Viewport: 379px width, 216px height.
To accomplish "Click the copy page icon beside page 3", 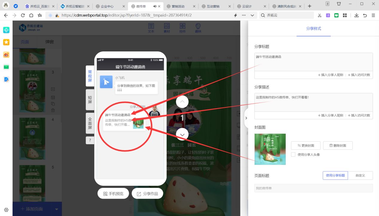I will (53, 104).
